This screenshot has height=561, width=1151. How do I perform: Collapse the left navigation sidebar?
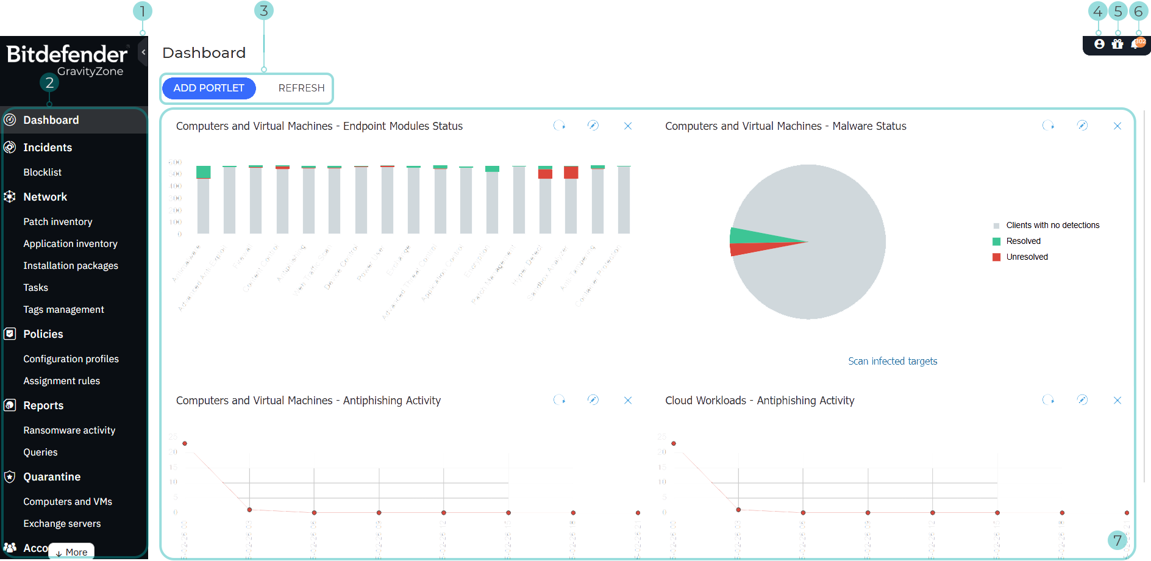tap(143, 52)
